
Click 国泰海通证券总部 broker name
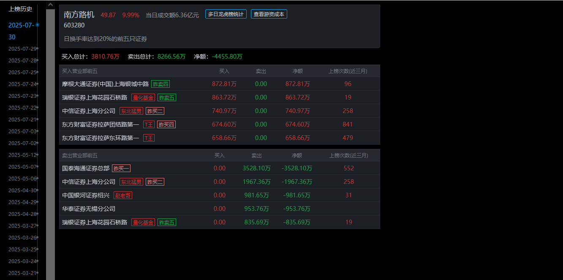click(x=86, y=168)
